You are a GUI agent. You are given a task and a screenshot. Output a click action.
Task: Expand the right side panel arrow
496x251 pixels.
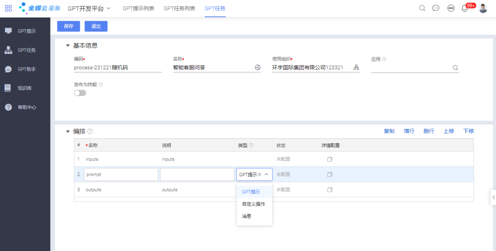493,197
